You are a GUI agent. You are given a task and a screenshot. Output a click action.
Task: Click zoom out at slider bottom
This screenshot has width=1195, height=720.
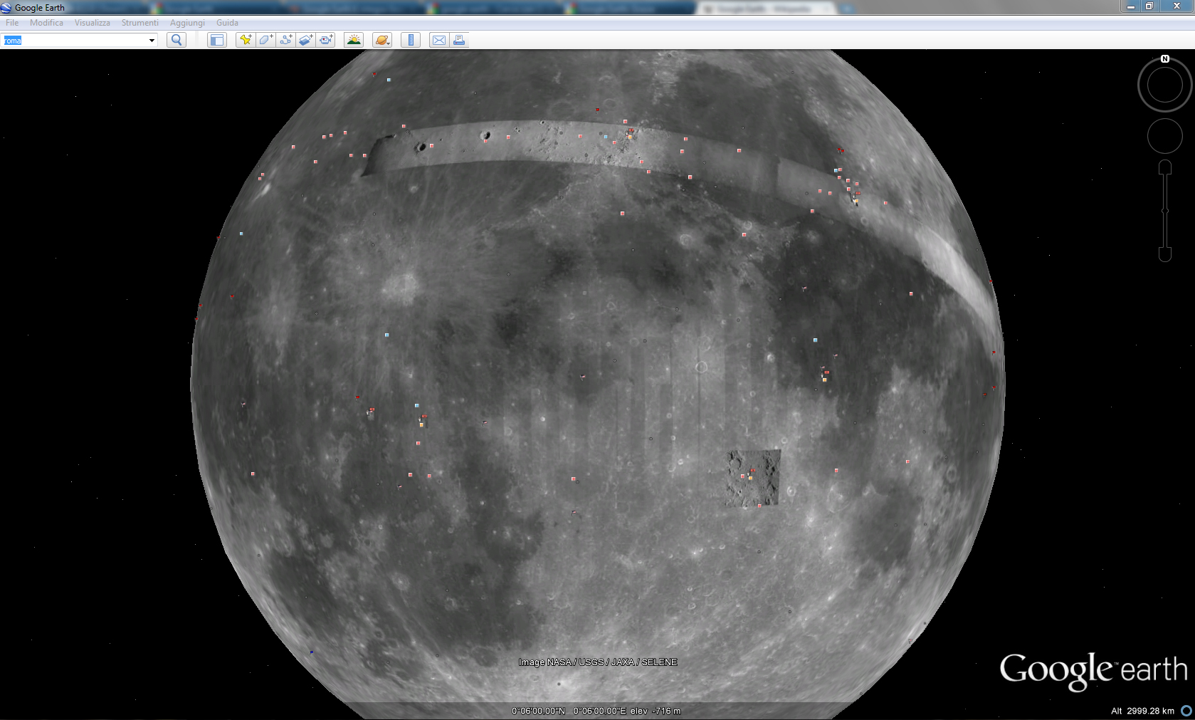click(x=1165, y=254)
